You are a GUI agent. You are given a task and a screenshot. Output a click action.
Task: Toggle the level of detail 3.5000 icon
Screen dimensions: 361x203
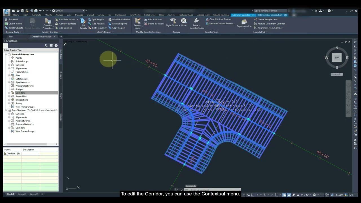tap(332, 195)
